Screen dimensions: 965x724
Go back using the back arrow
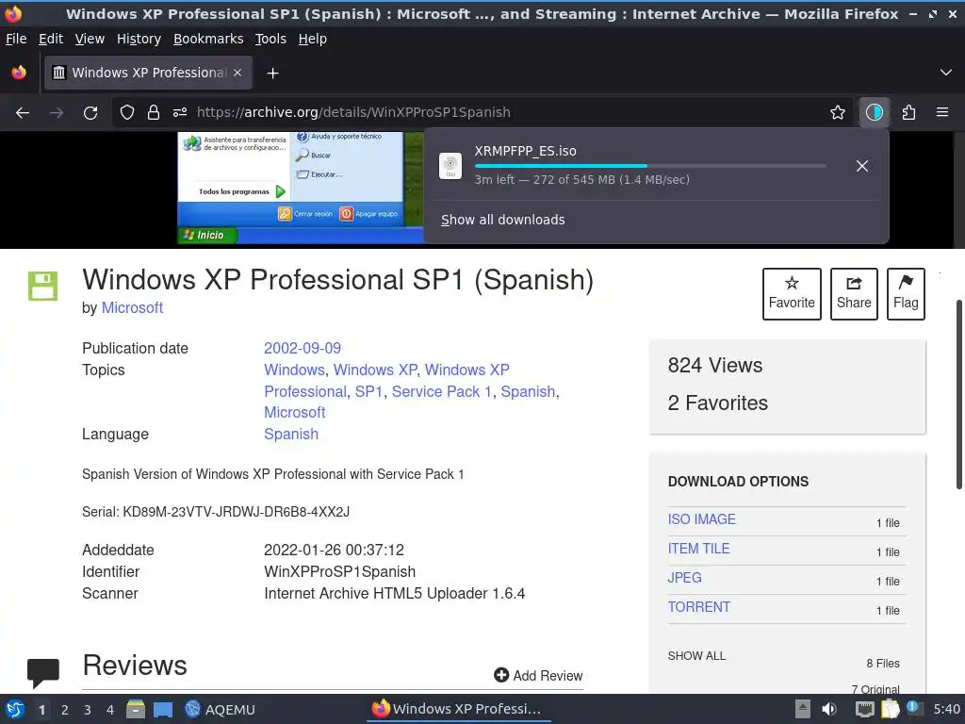pyautogui.click(x=23, y=113)
